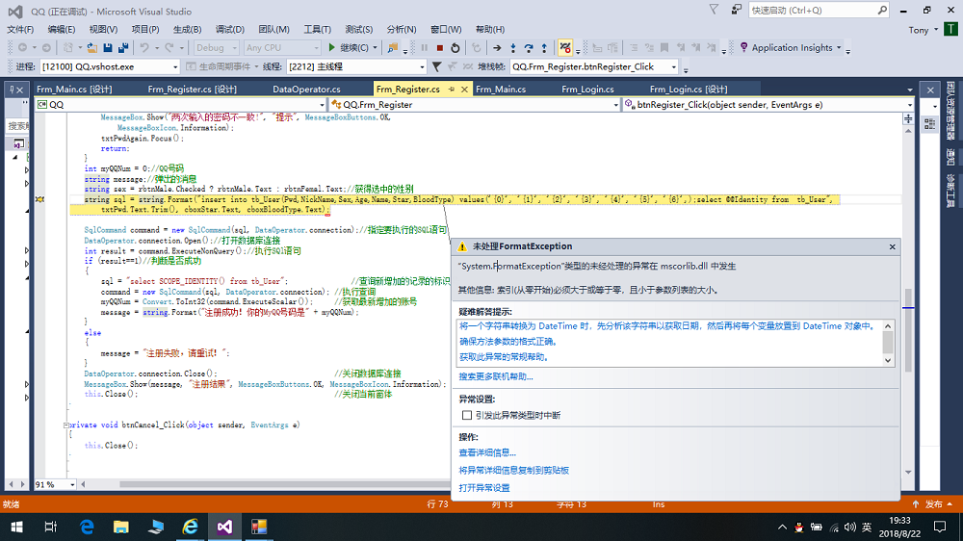Screen dimensions: 963x541
Task: Click the Redo icon in toolbar
Action: [169, 48]
